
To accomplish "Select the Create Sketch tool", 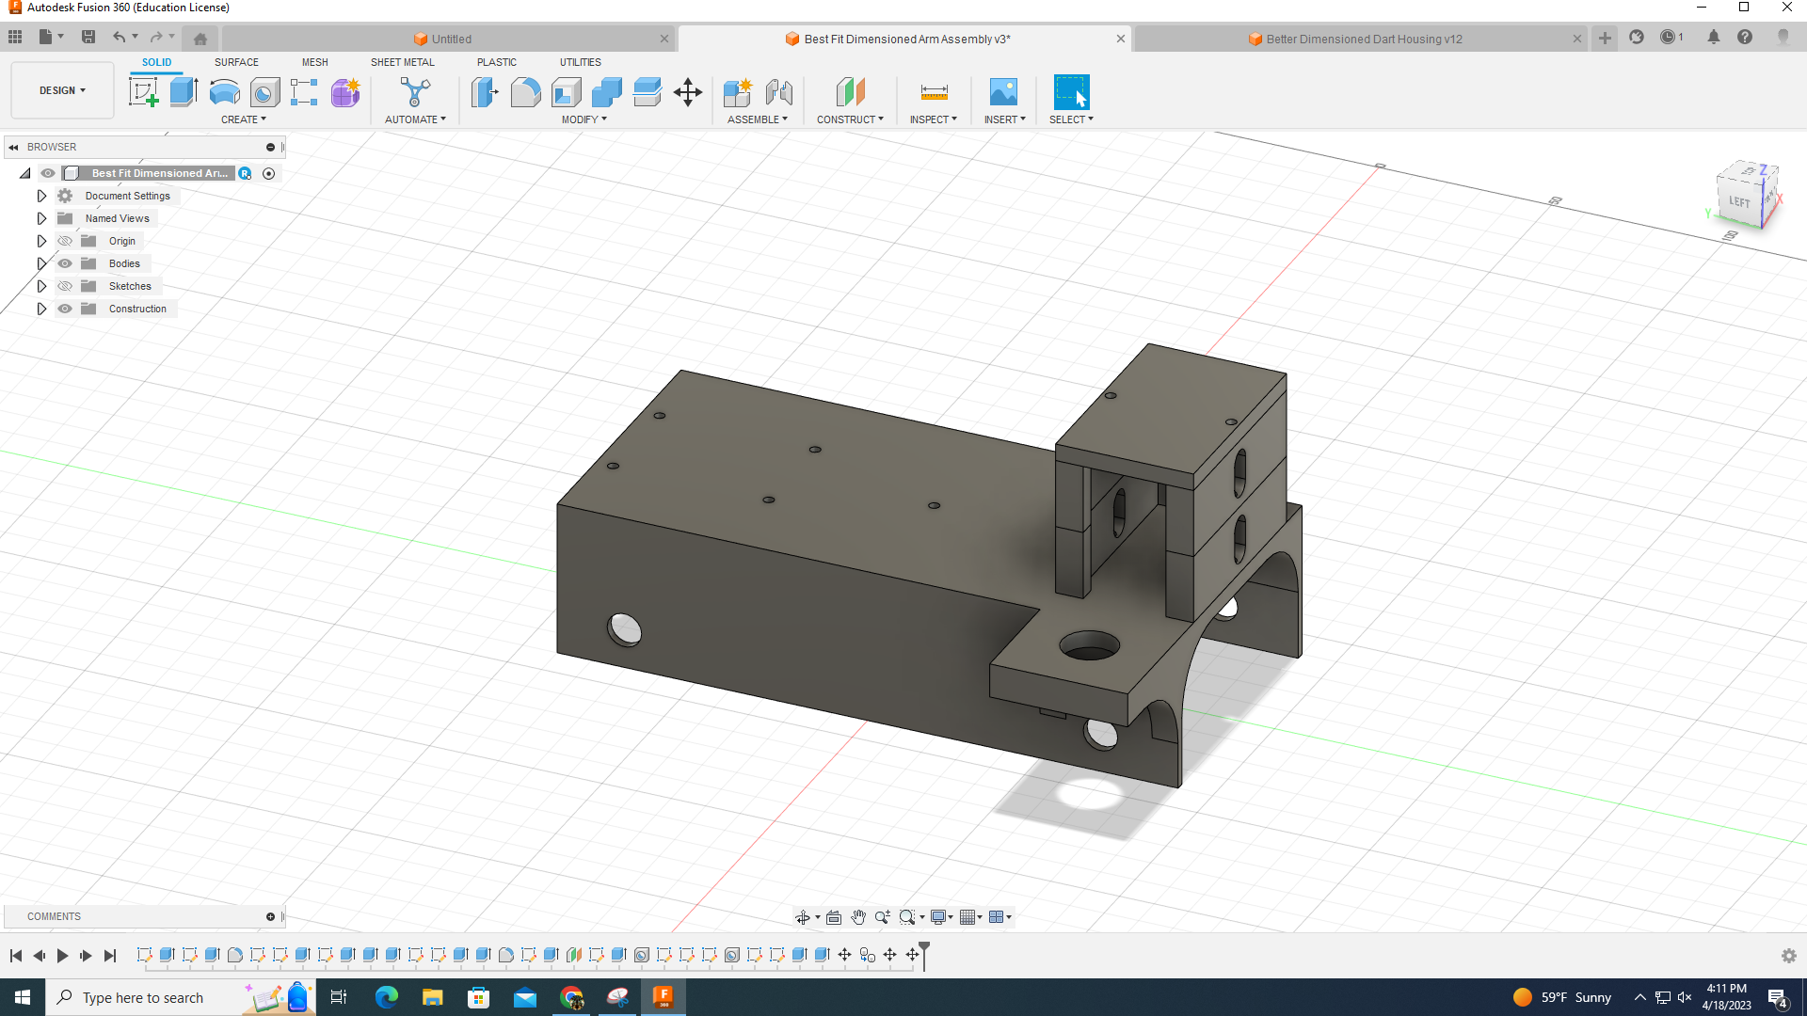I will [x=143, y=92].
